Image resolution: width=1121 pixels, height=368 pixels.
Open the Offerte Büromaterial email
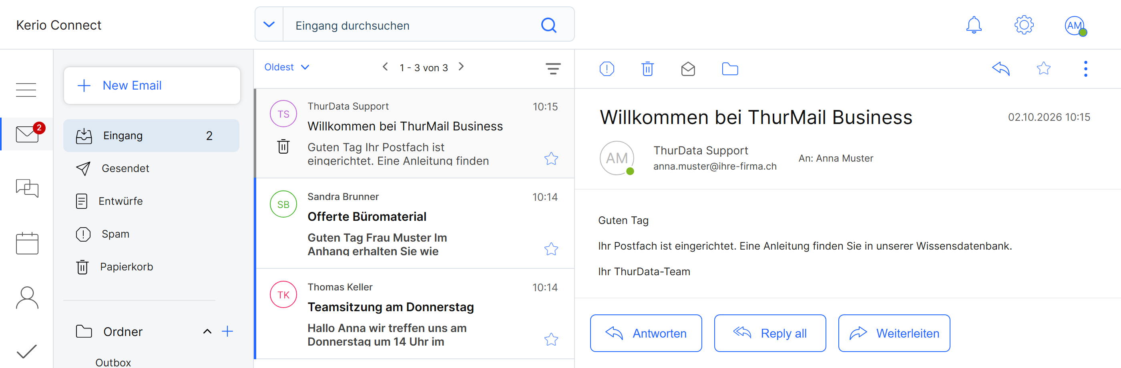point(415,223)
